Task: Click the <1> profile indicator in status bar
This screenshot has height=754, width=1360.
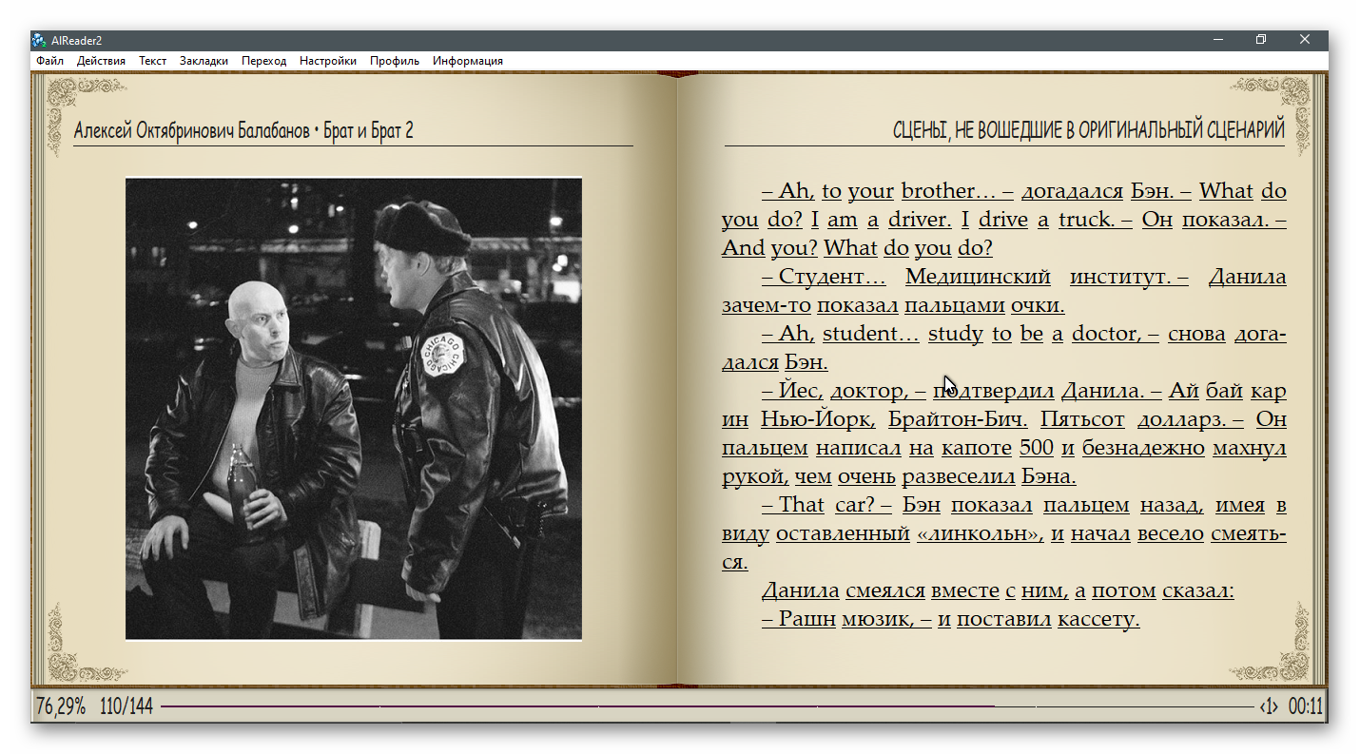Action: pos(1268,706)
